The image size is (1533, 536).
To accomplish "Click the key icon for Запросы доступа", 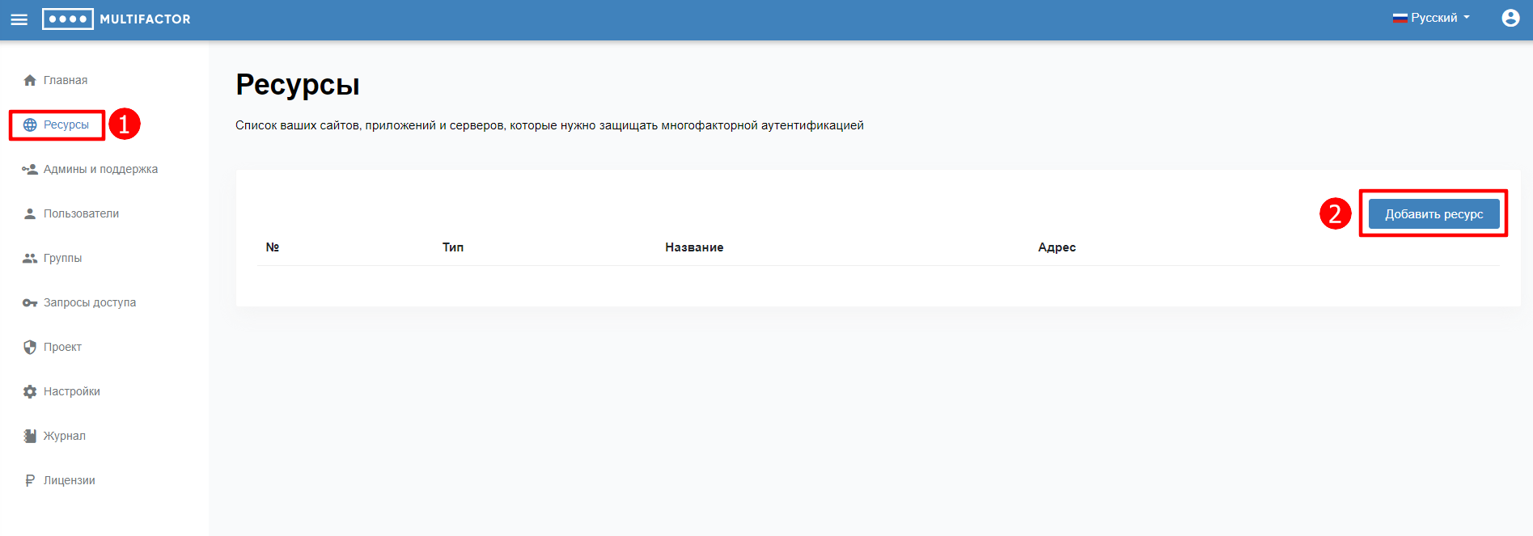I will [x=30, y=302].
